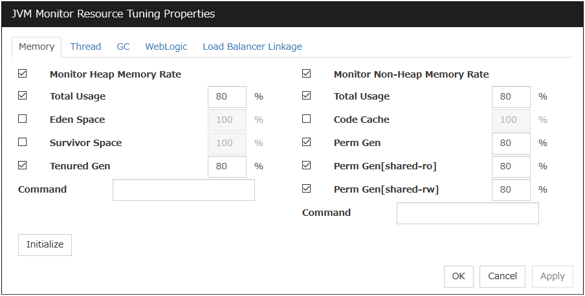Uncheck Monitor Non-Heap Memory Rate
The image size is (585, 296).
click(x=307, y=74)
